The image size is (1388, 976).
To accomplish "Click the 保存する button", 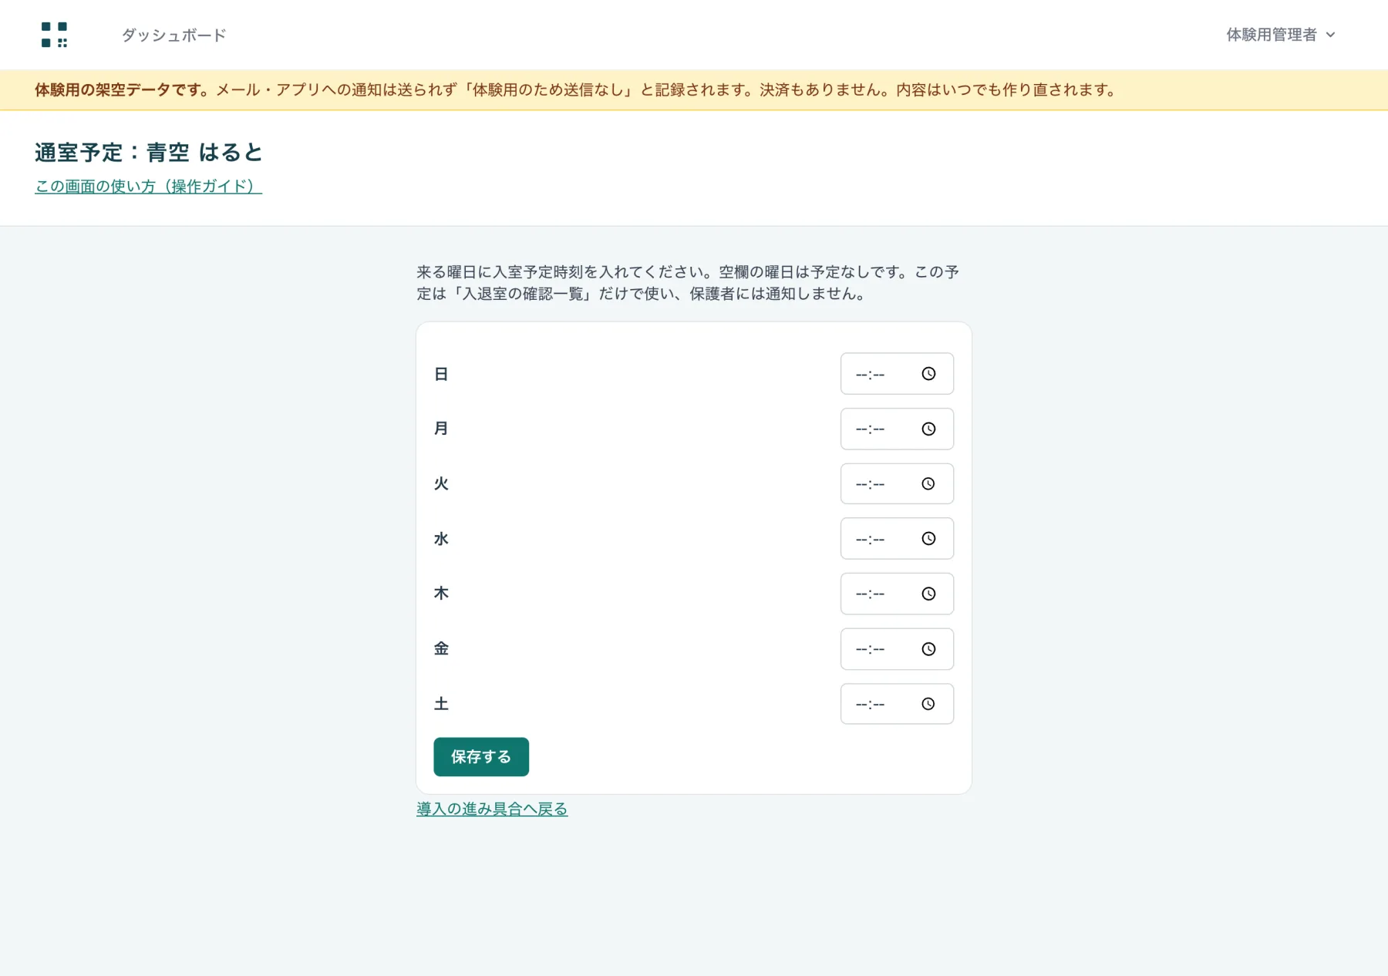I will coord(481,757).
